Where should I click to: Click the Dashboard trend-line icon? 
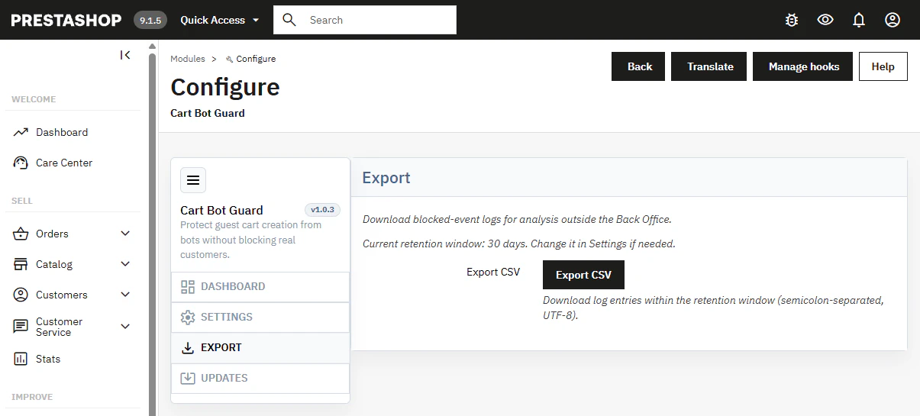[x=21, y=132]
